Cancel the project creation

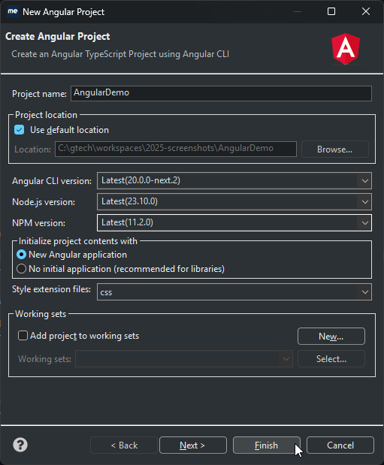340,445
